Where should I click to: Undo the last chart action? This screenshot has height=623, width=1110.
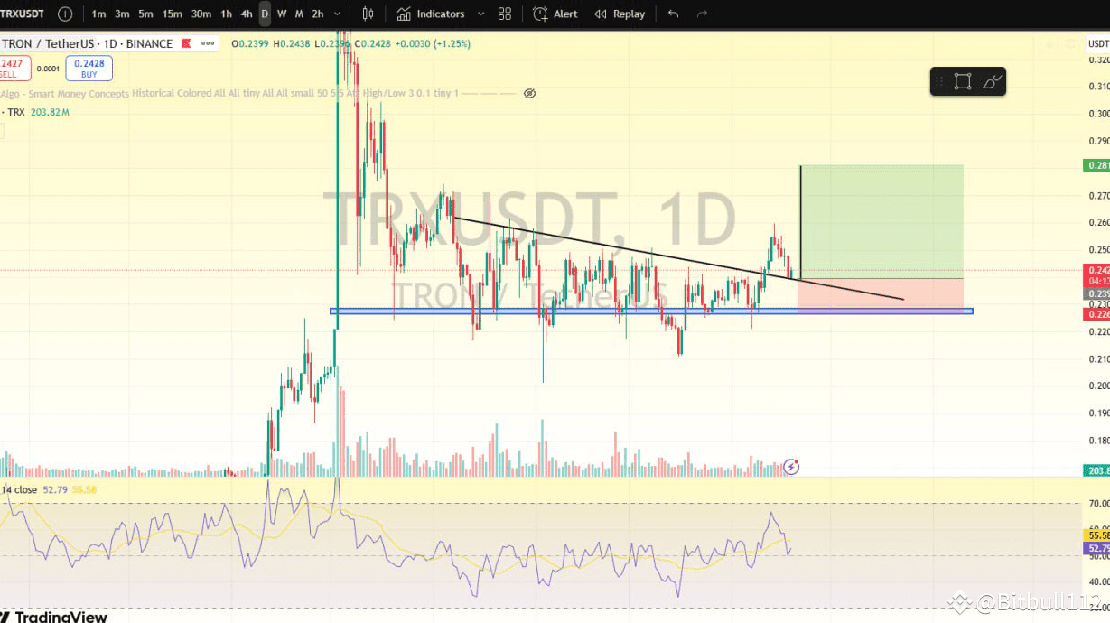(672, 14)
